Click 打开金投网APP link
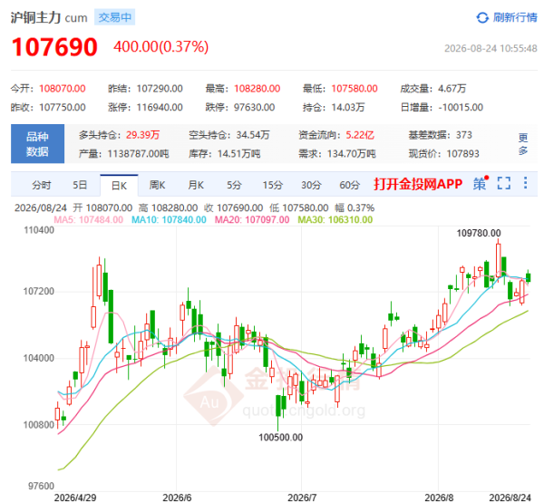The image size is (544, 502). point(418,184)
